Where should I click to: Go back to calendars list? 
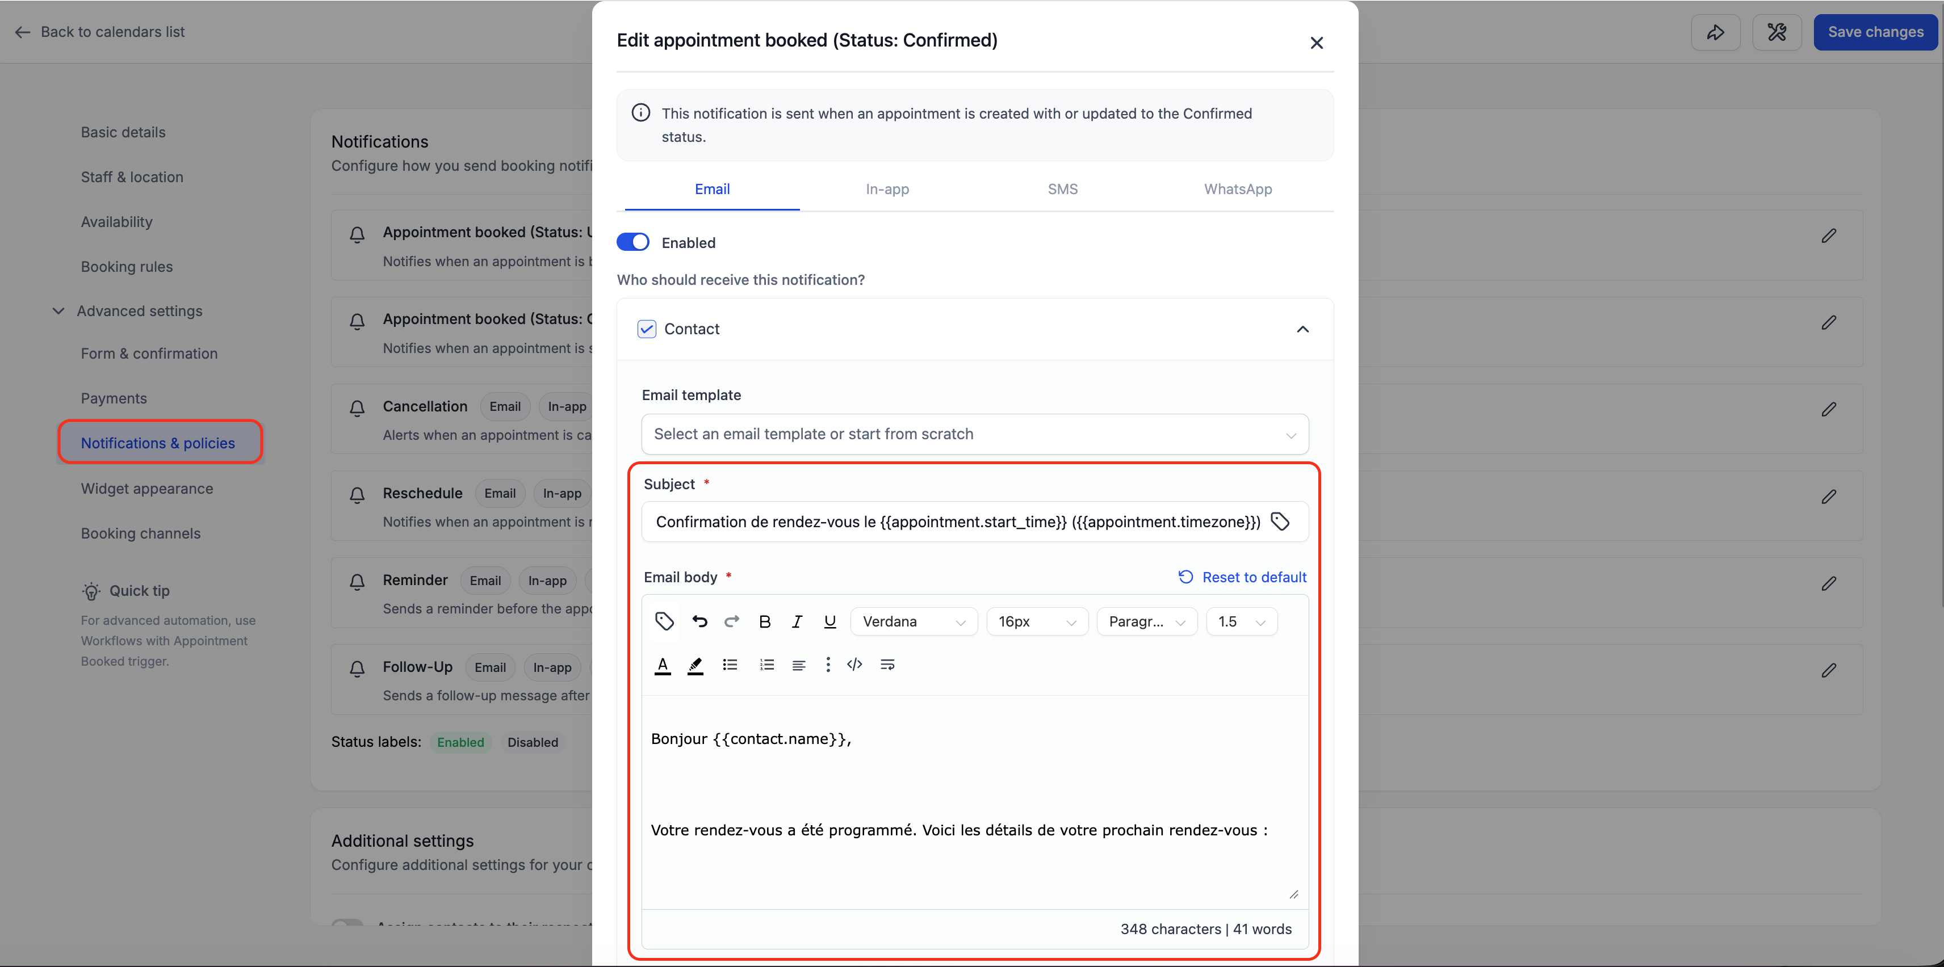99,32
